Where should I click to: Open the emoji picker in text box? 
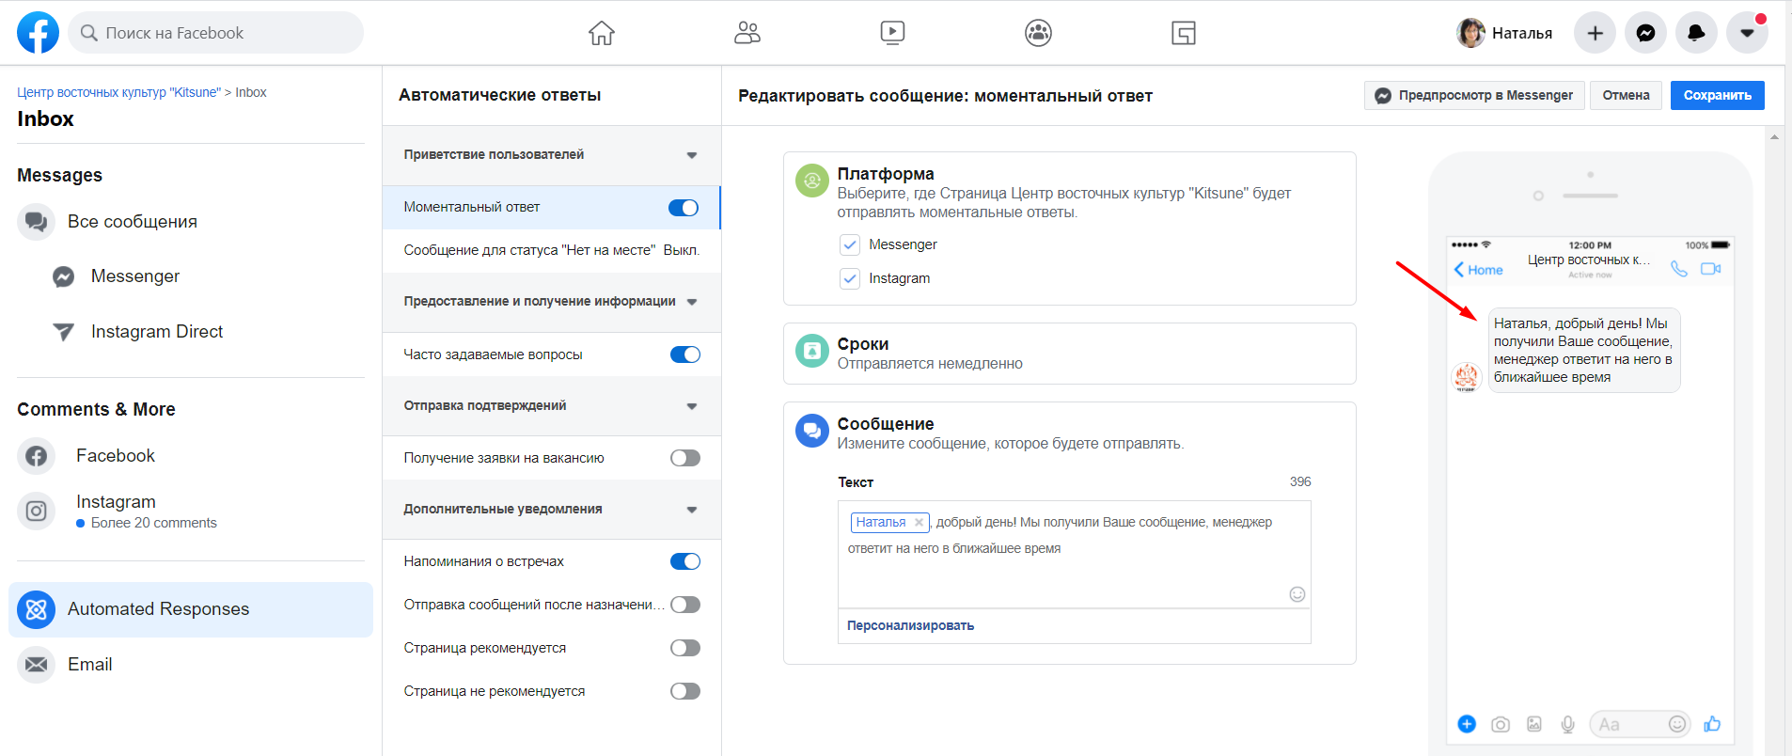[x=1297, y=594]
